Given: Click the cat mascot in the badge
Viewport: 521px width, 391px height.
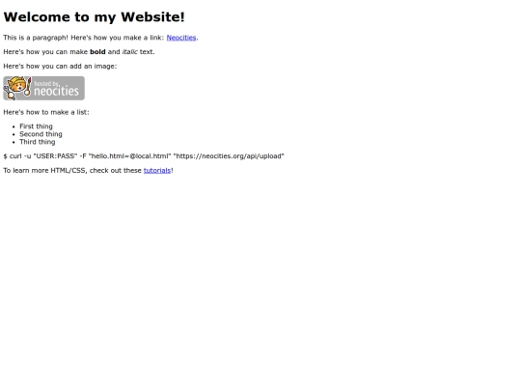Looking at the screenshot, I should (17, 88).
